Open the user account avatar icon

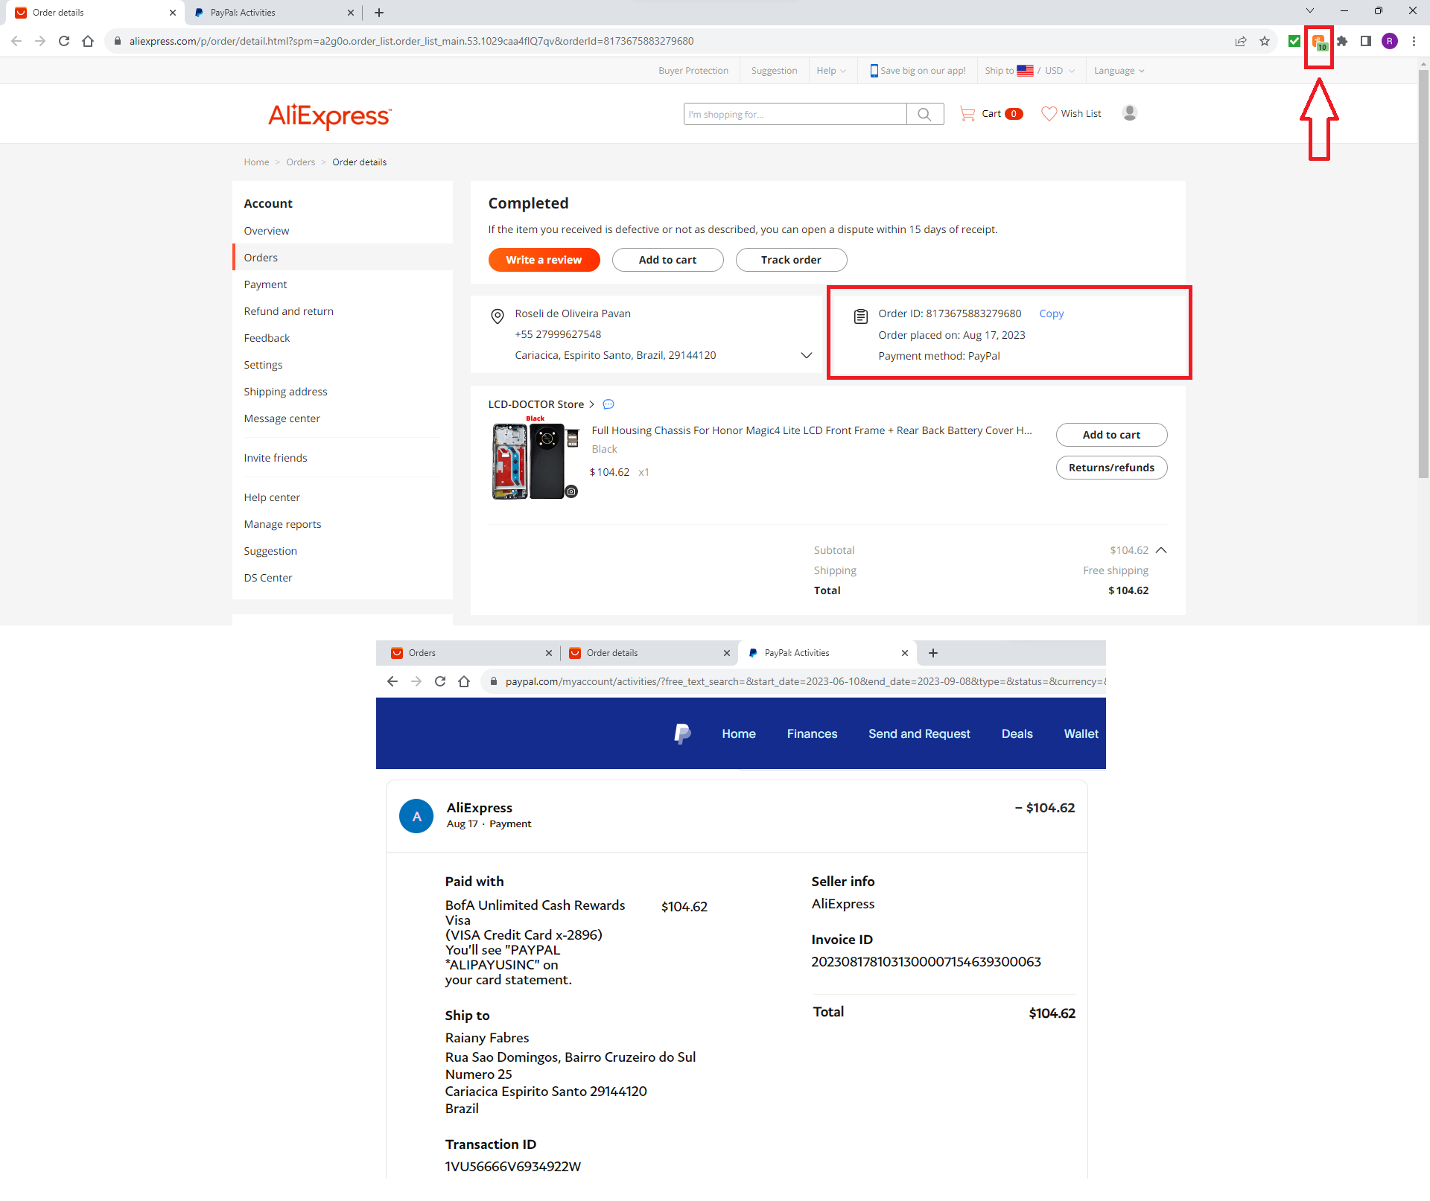pyautogui.click(x=1129, y=113)
